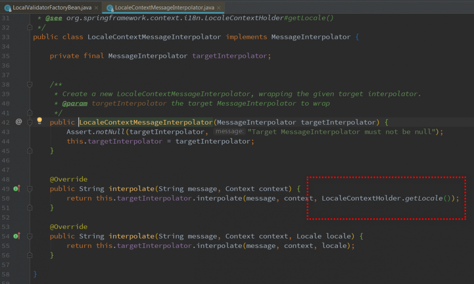Screen dimensions: 474x284
Task: Click interpolate method name on line 49
Action: coord(131,189)
